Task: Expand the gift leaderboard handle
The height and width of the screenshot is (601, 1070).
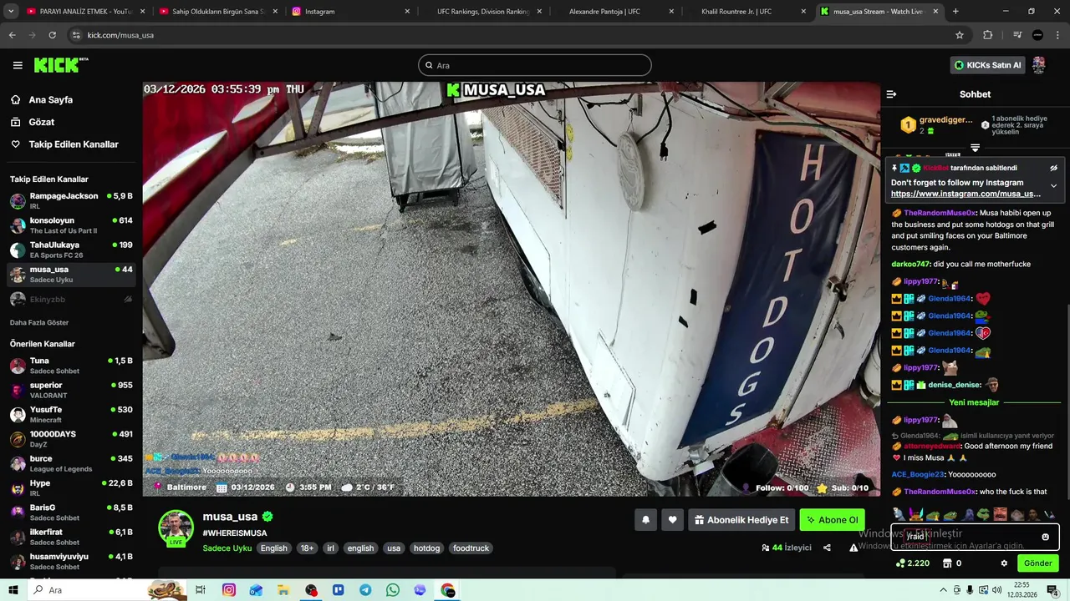Action: [975, 148]
